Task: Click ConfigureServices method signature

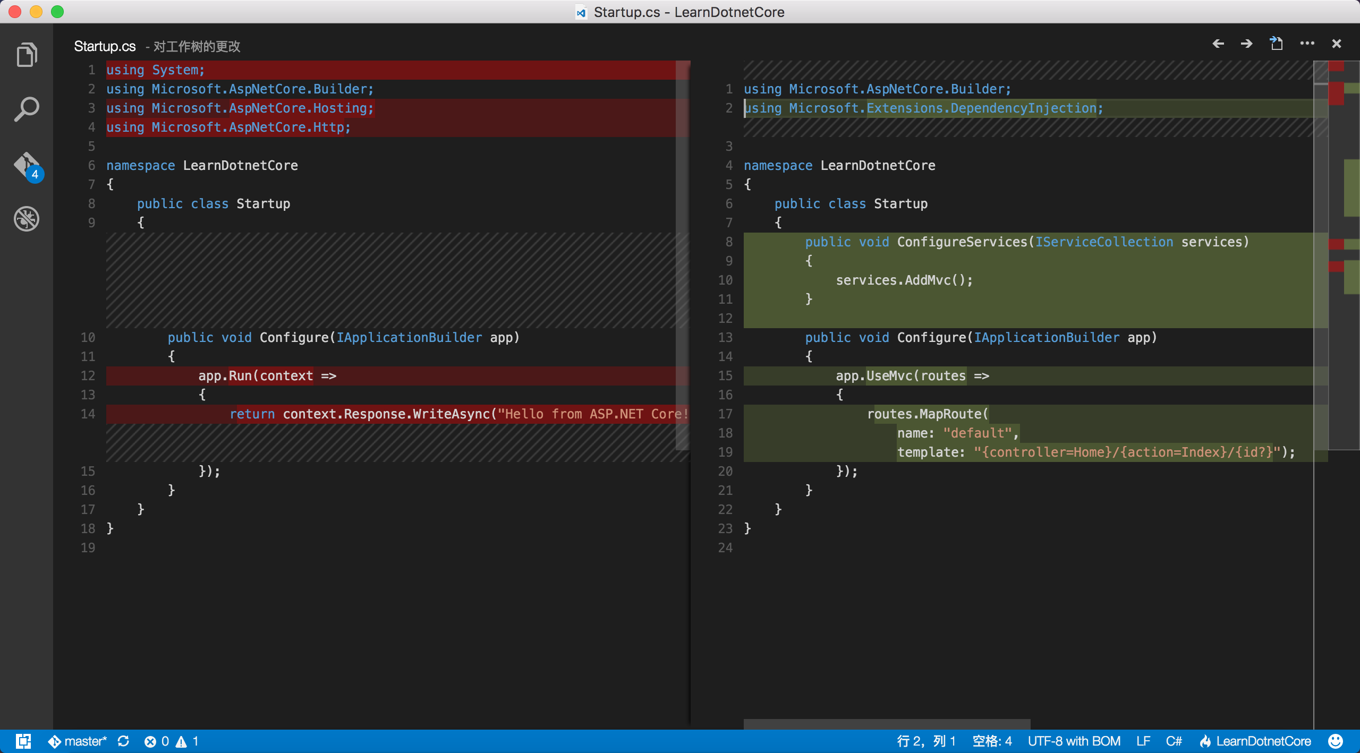Action: (x=1027, y=242)
